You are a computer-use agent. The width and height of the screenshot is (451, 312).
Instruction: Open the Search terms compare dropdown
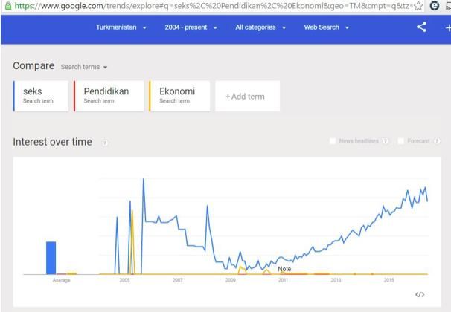pyautogui.click(x=84, y=67)
